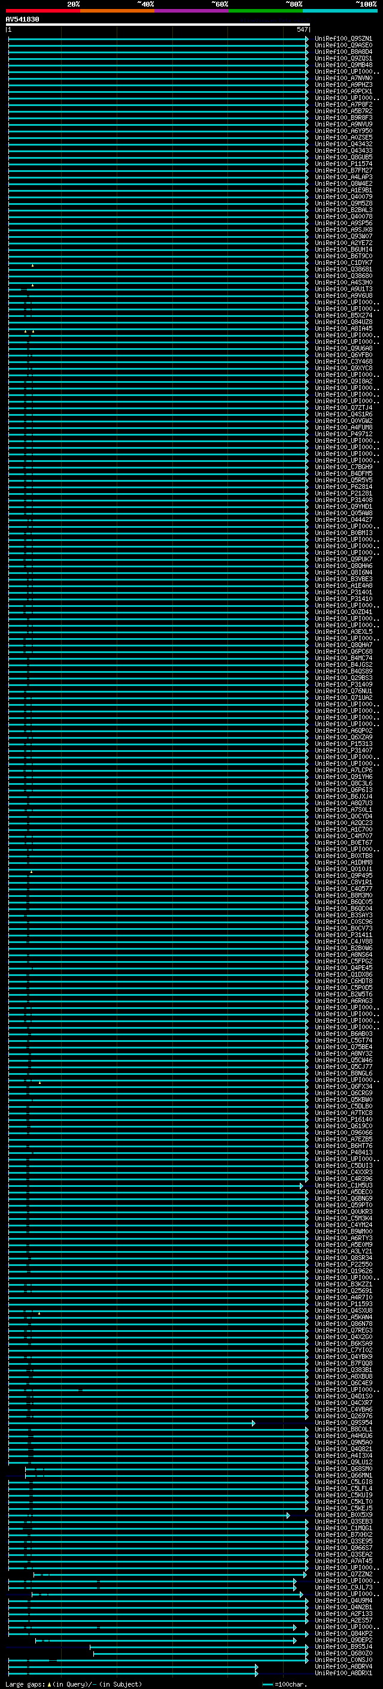Click the orange ~40% identity color segment

[x=117, y=11]
